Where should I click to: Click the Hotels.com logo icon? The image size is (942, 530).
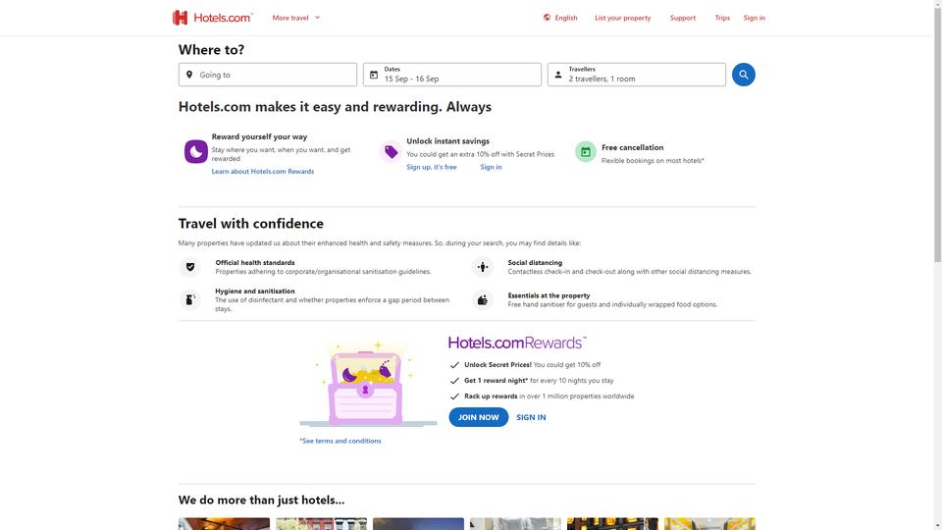coord(181,18)
